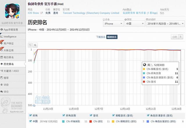
Task: Open Tencent Technology (Shenzhen) Company Limited link
Action: 91,13
